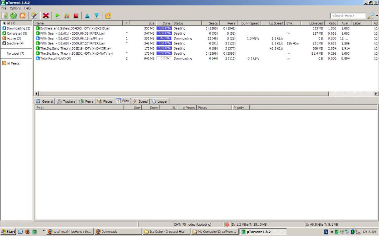Click the Add Torrent toolbar icon
379x236 pixels.
5,16
